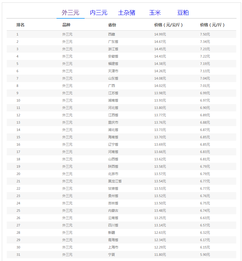The width and height of the screenshot is (242, 261).
Task: Click the 13.69元 price value
Action: coord(160,144)
